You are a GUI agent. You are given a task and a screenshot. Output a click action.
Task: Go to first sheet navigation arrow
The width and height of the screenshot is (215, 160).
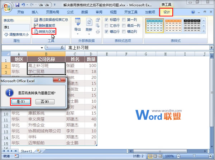[4, 151]
